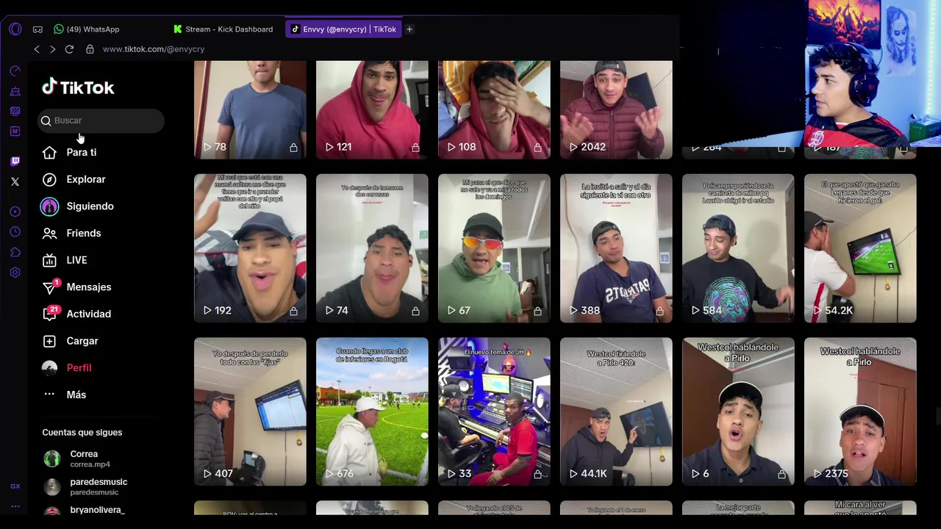Open the Opera main menu logo
This screenshot has width=941, height=529.
[15, 29]
